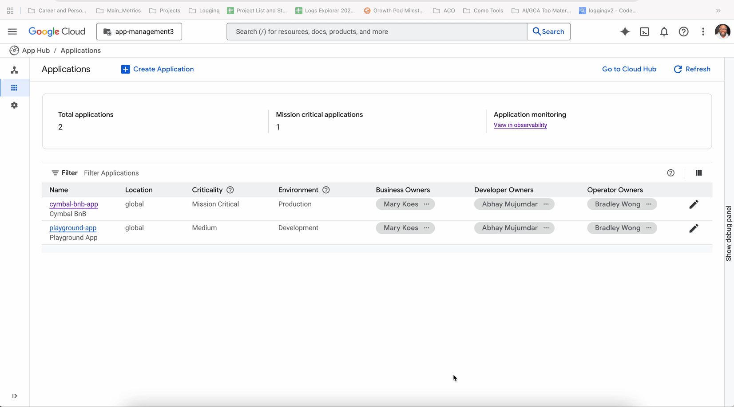This screenshot has height=407, width=734.
Task: Expand Abhay Mujumdar owners for playground-app
Action: (546, 228)
